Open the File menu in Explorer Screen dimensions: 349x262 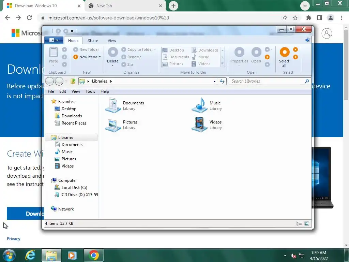coord(51,91)
